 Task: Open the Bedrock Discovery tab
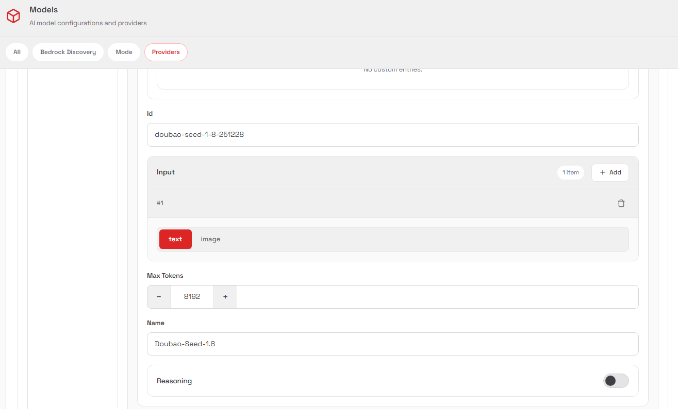point(68,52)
